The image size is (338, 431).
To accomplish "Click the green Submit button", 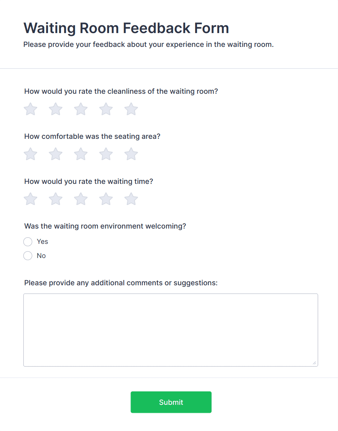I will tap(171, 402).
